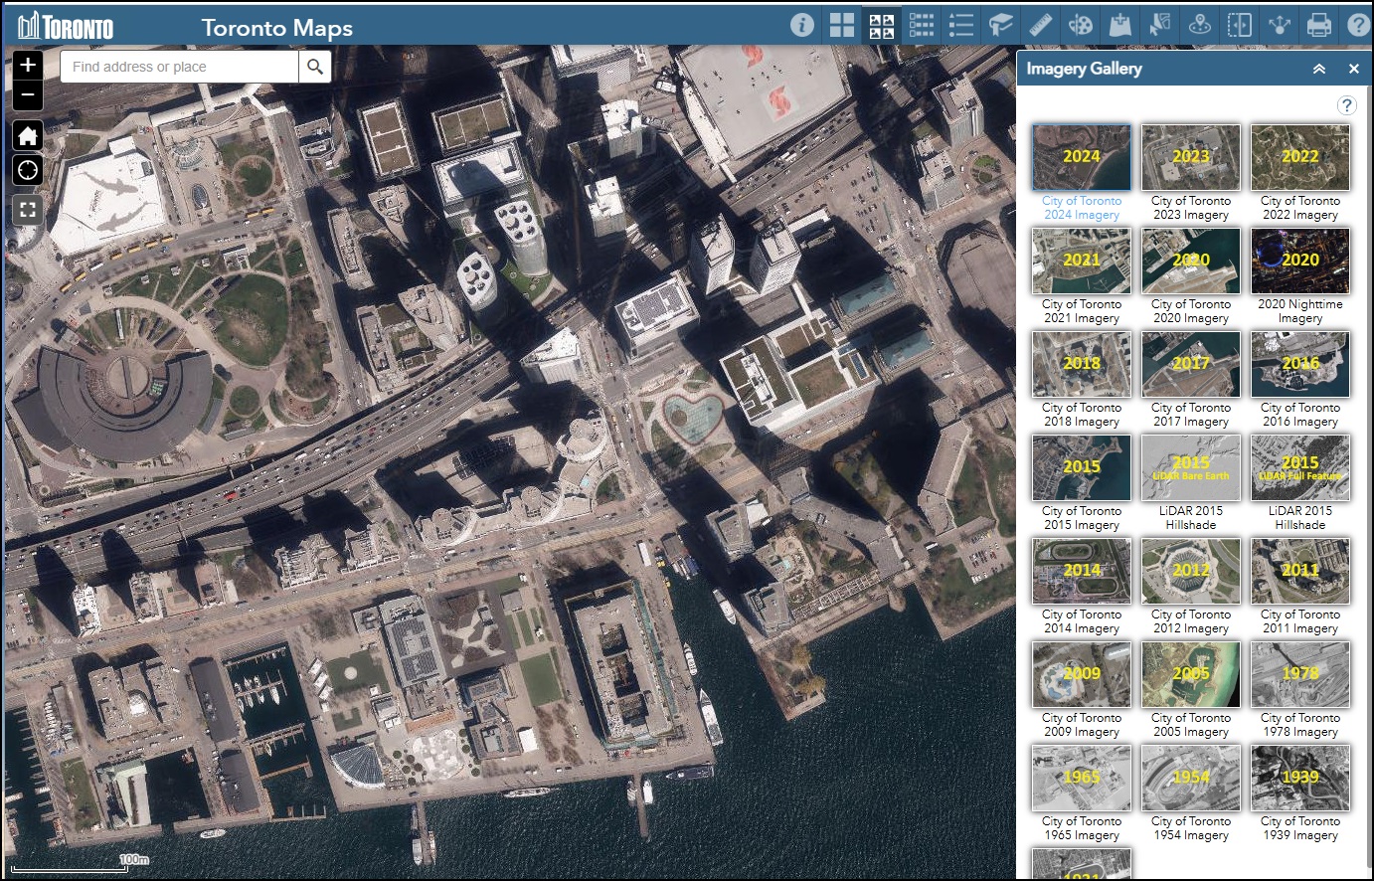1374x881 pixels.
Task: Select the 2016 imagery thumbnail
Action: pos(1300,364)
